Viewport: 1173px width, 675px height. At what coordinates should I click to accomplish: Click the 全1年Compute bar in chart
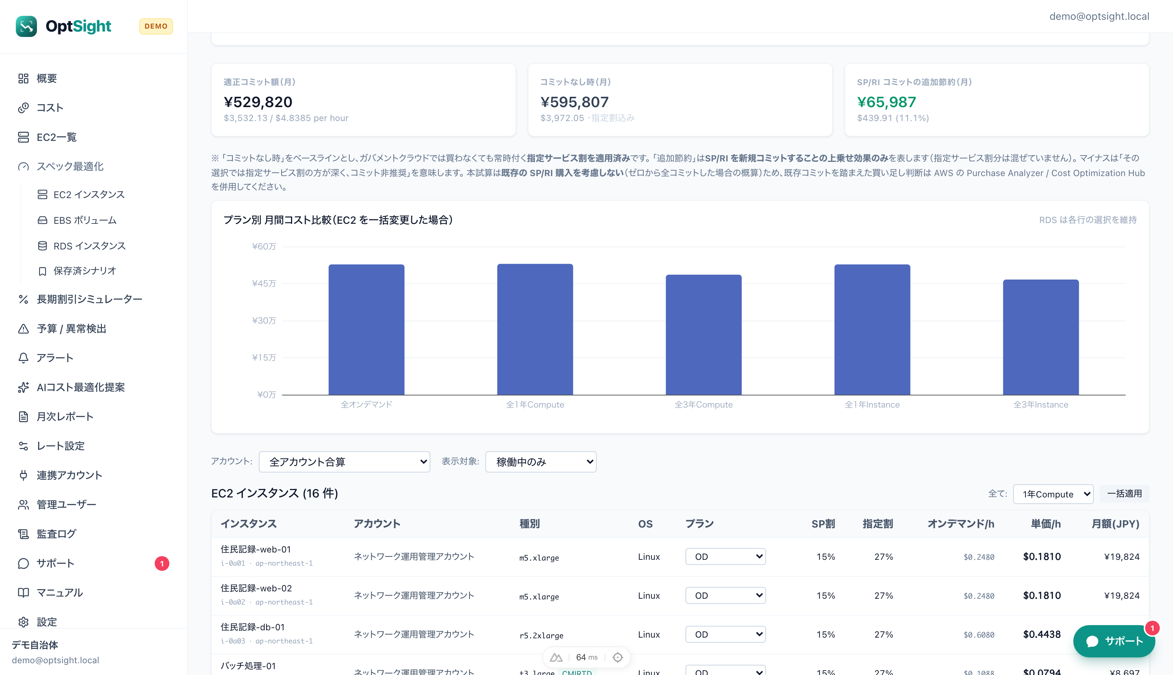(535, 330)
